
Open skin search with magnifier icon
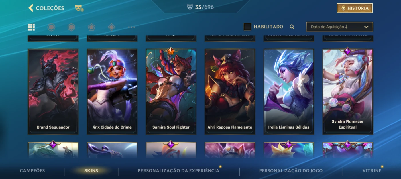click(292, 27)
